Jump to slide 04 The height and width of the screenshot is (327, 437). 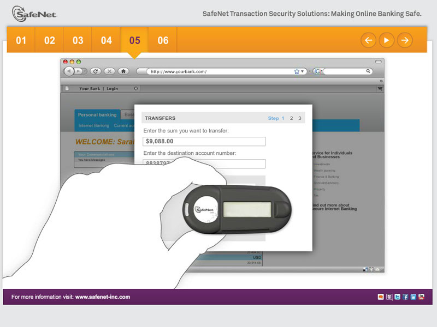[x=106, y=40]
